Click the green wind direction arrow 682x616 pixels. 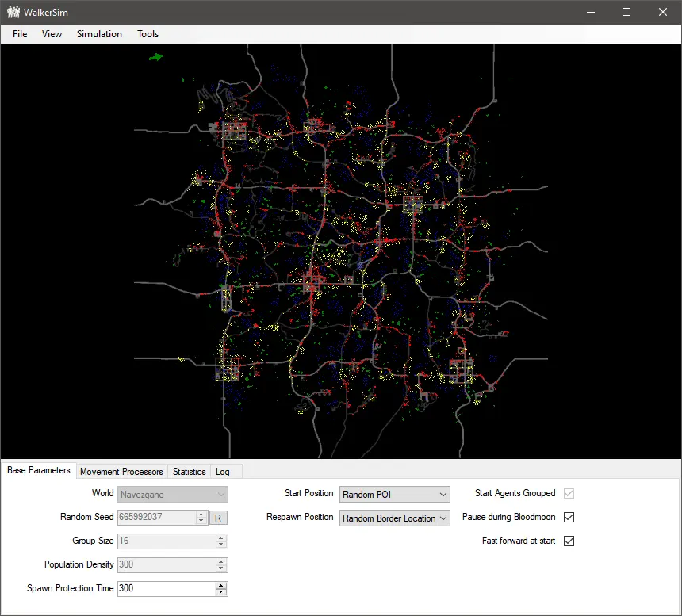(156, 56)
